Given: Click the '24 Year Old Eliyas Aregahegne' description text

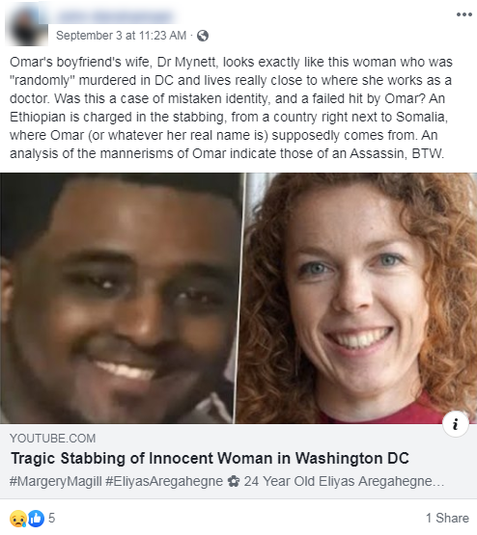Looking at the screenshot, I should pos(344,481).
